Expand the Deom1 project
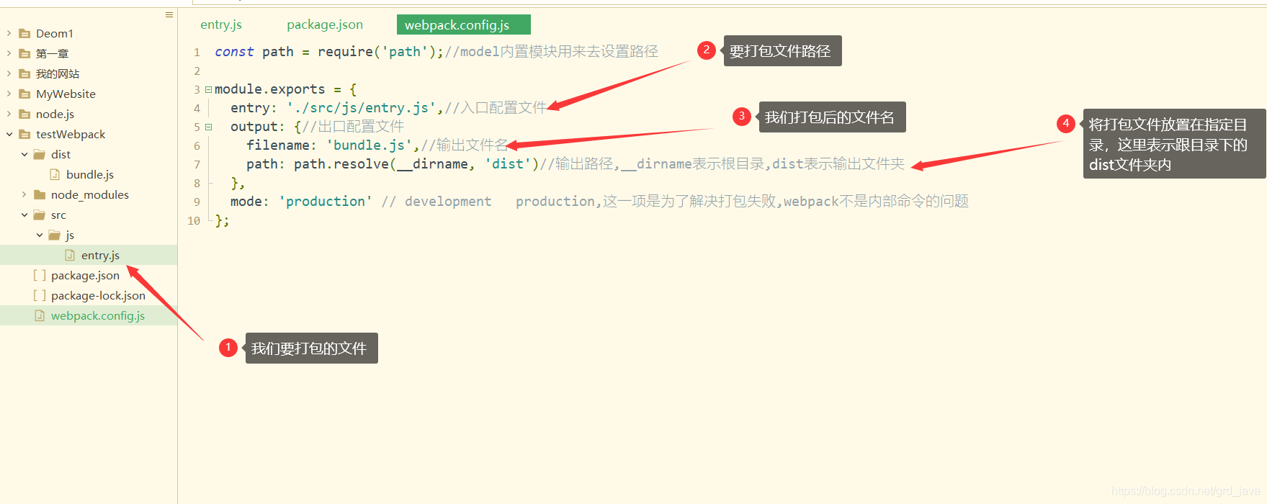The width and height of the screenshot is (1267, 504). pos(9,33)
